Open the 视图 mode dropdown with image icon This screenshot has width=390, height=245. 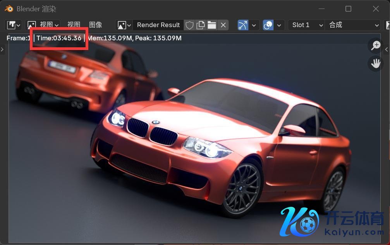click(x=43, y=25)
